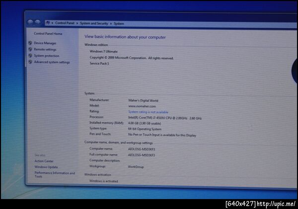The image size is (298, 209).
Task: Click the shield icon beside Remote settings
Action: 30,49
